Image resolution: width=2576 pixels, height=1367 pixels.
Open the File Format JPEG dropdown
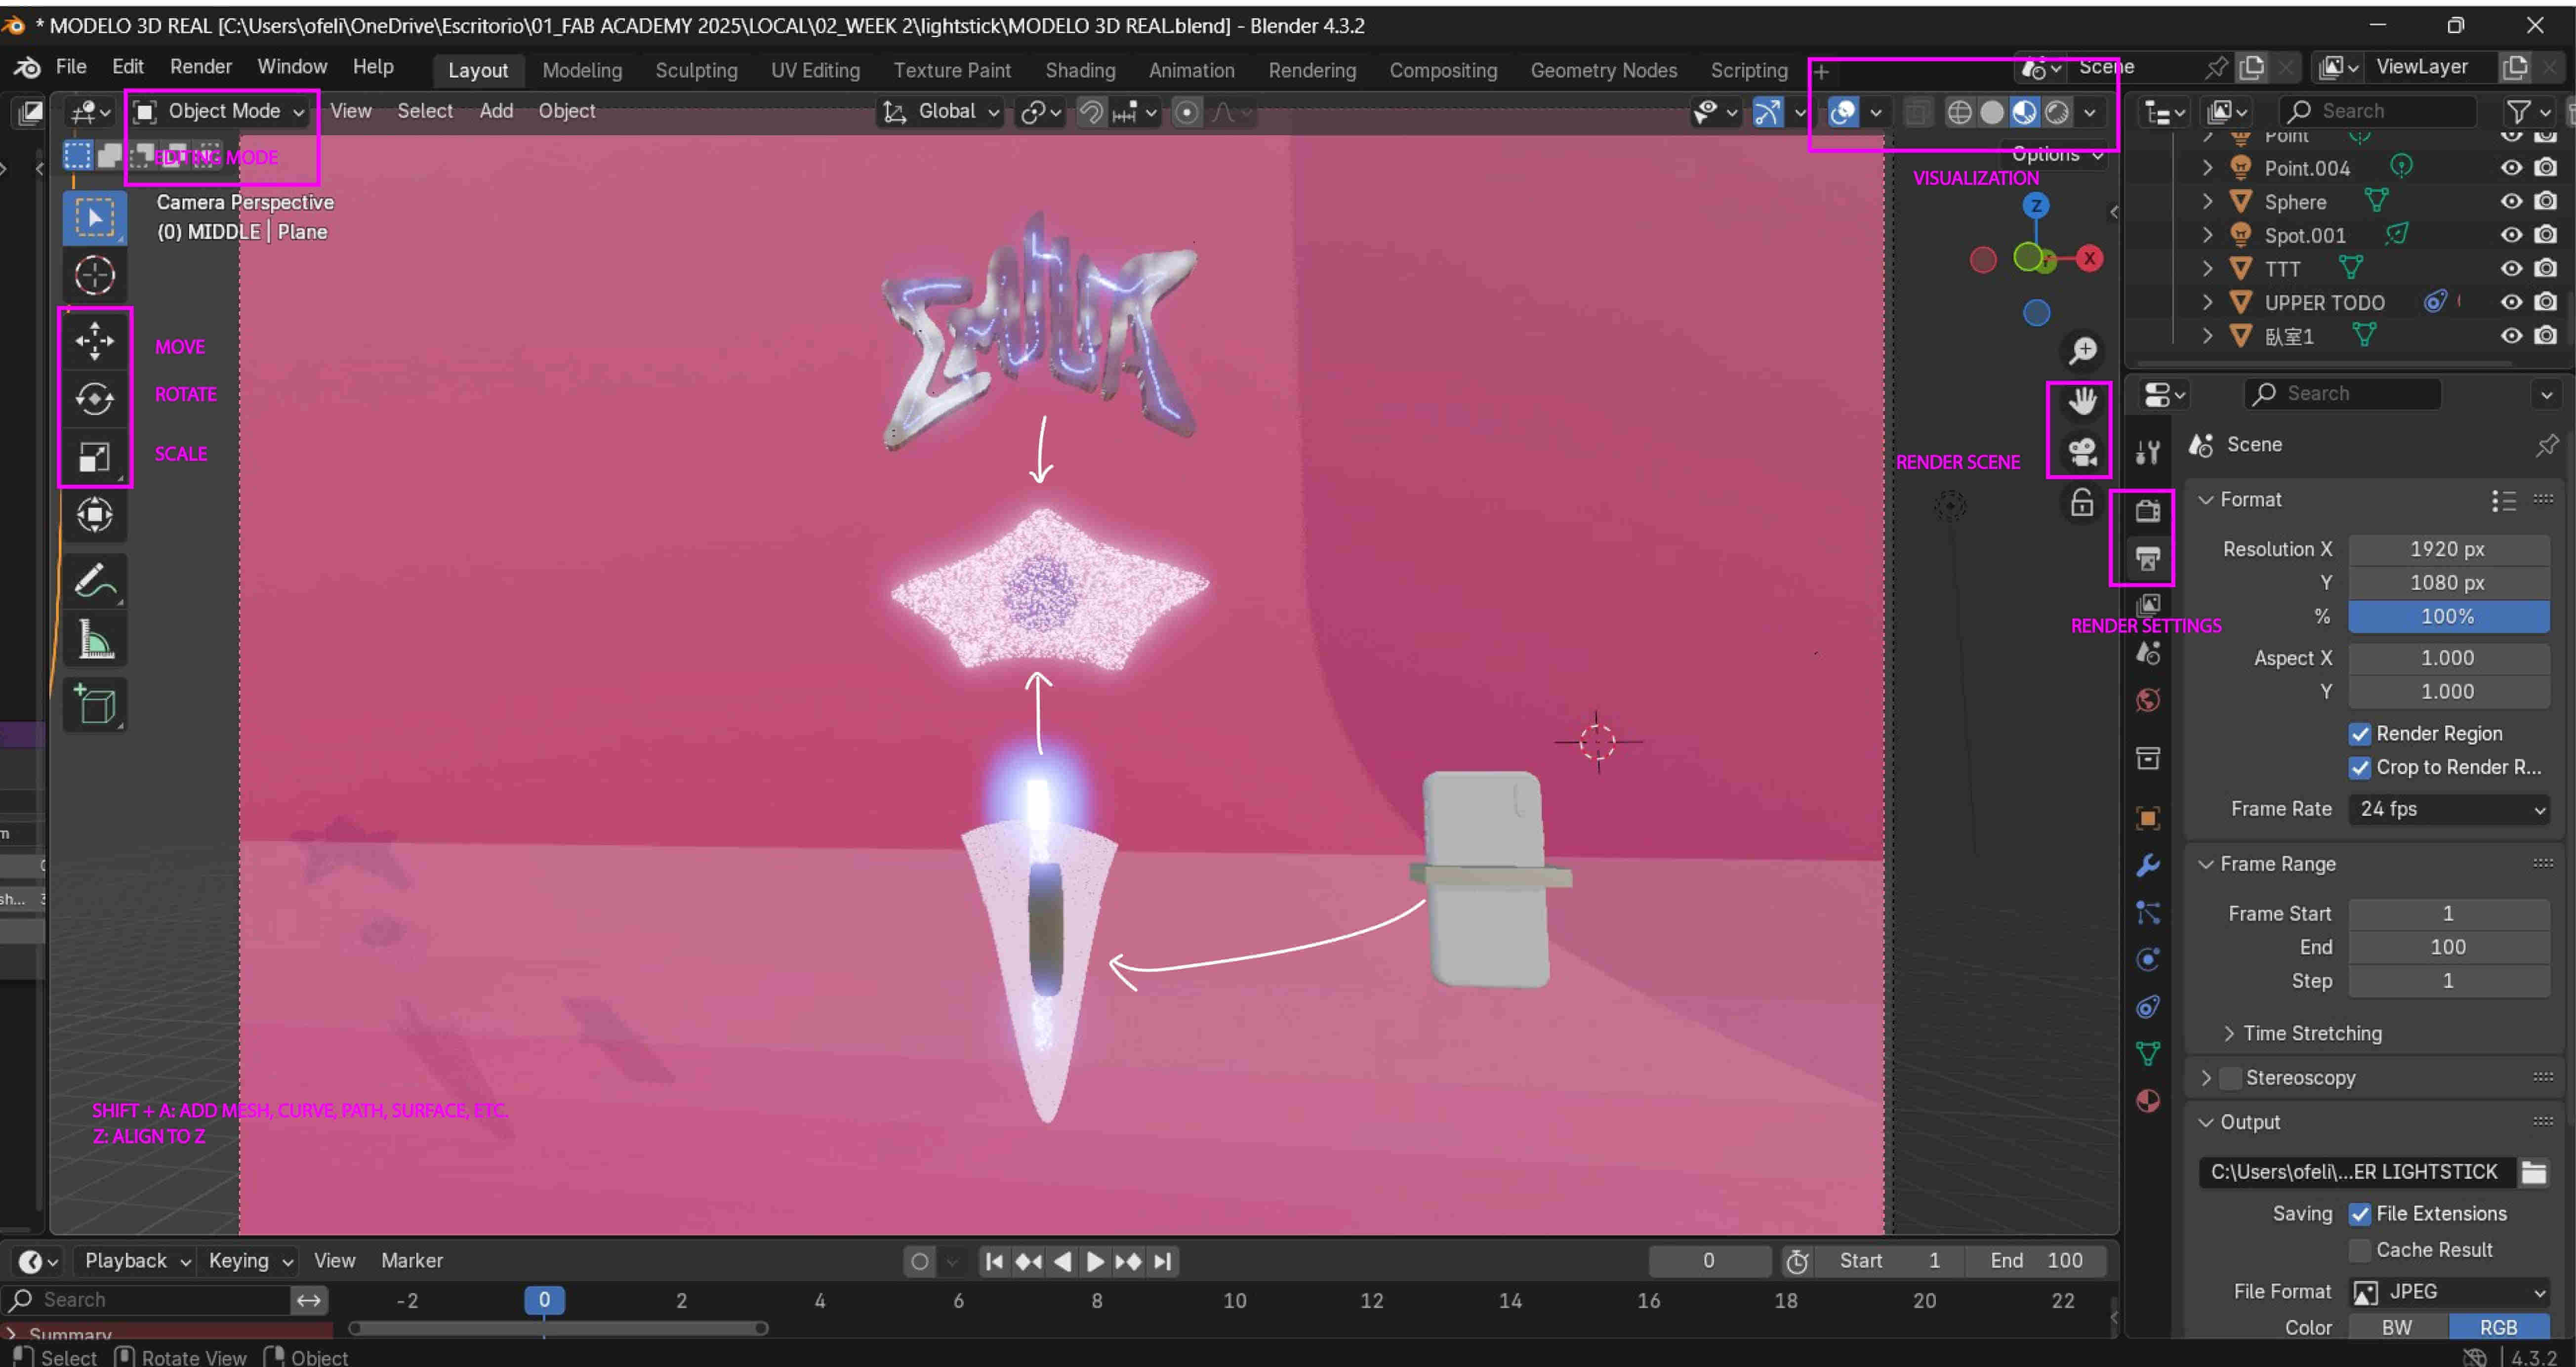click(x=2448, y=1292)
